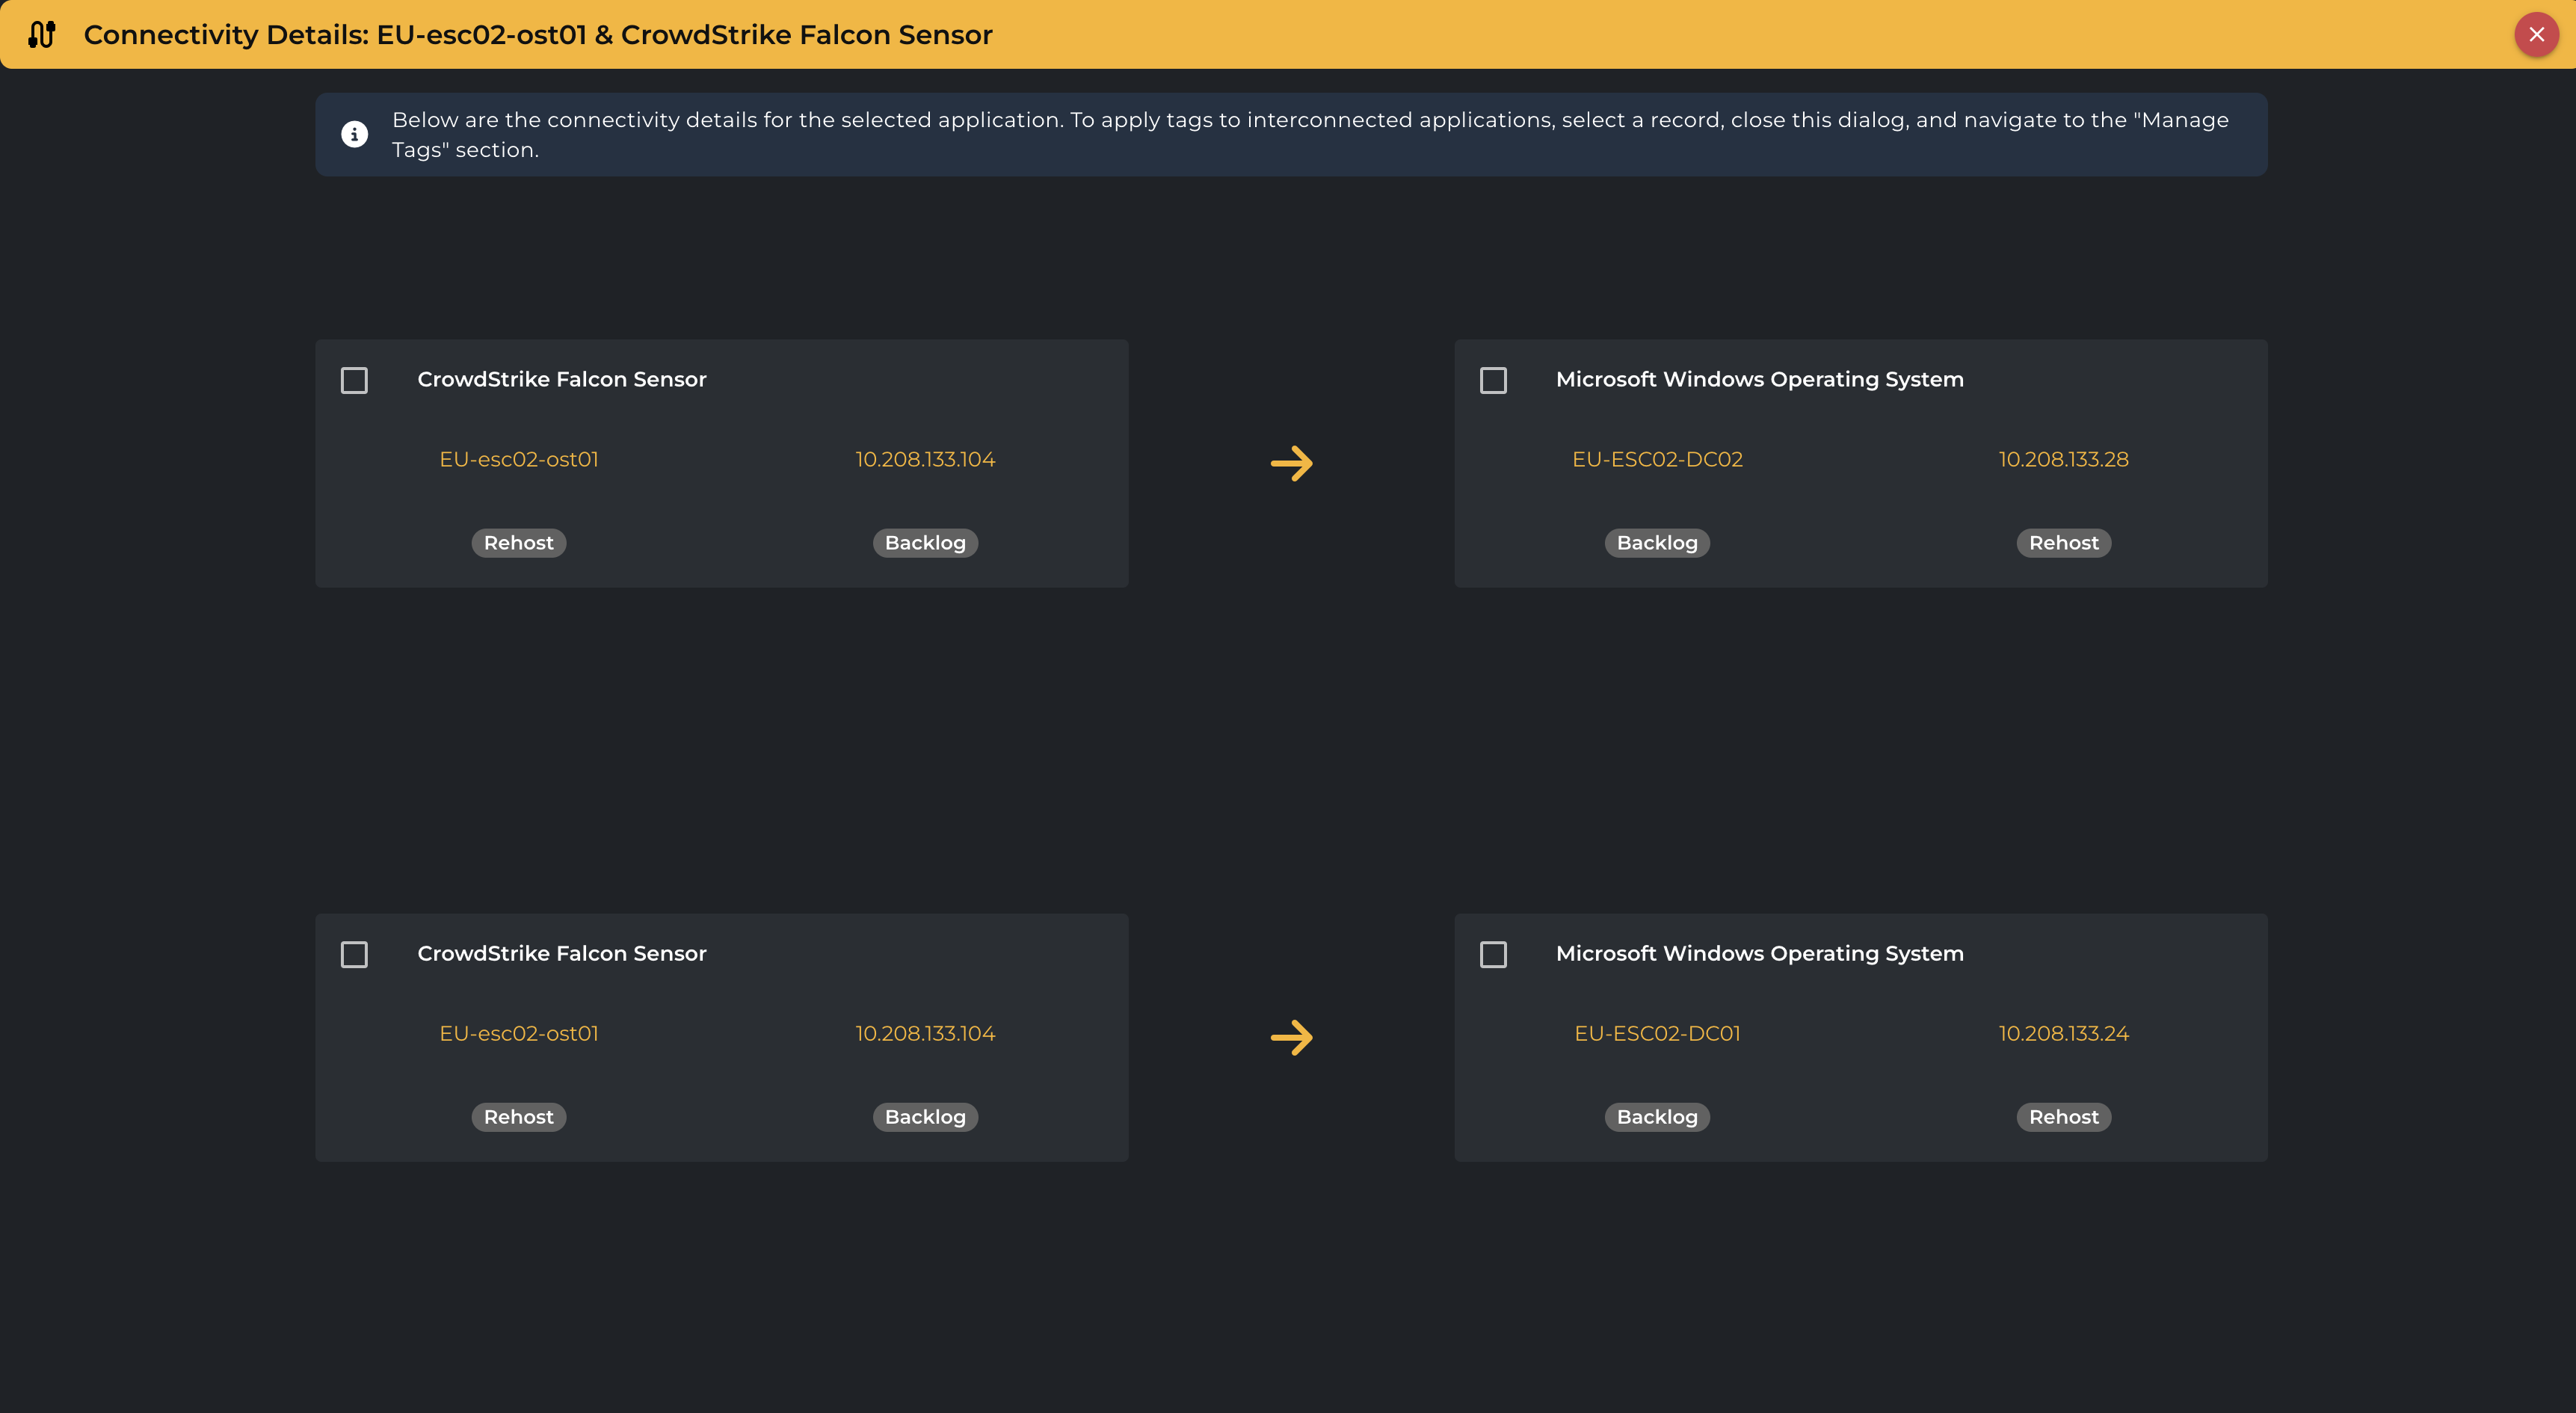Select the EU-ESC02-DC02 Windows record checkbox

1493,380
